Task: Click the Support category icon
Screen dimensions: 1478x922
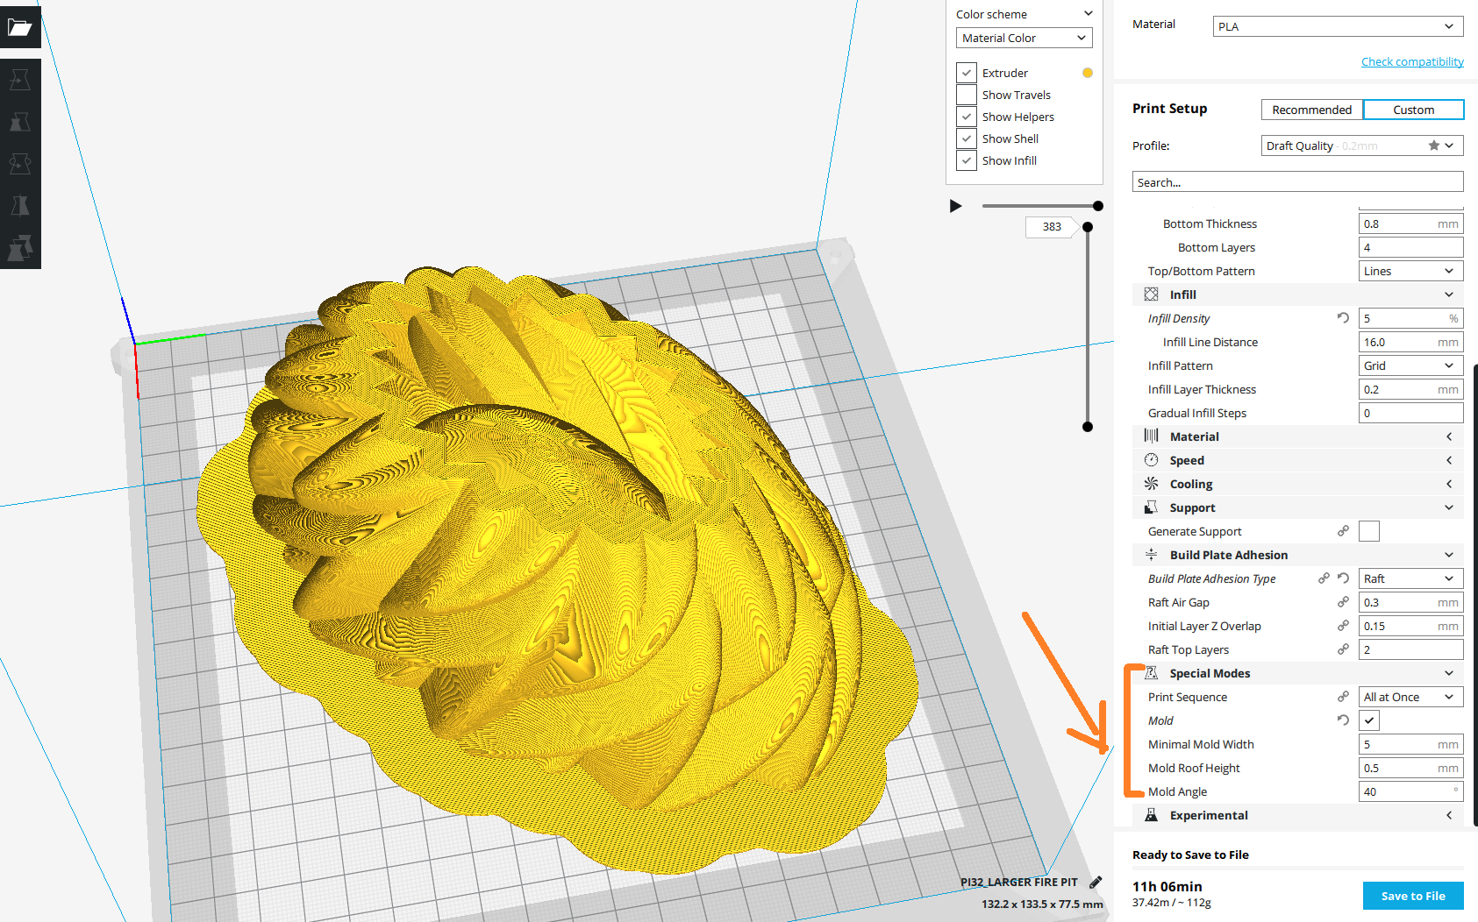Action: pos(1151,507)
